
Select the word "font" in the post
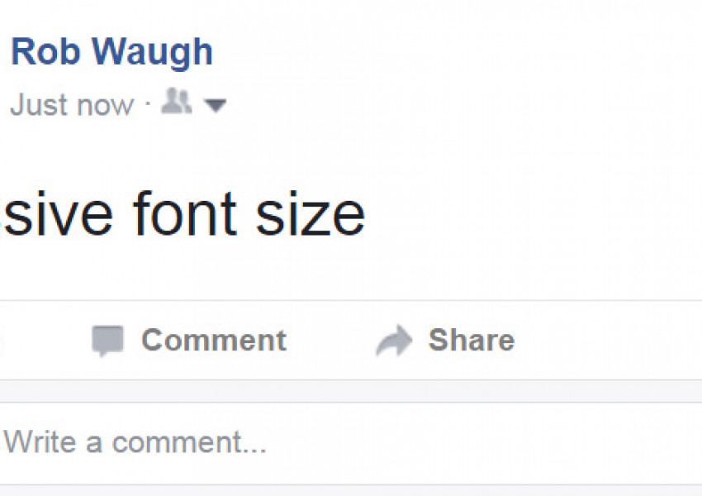point(183,213)
